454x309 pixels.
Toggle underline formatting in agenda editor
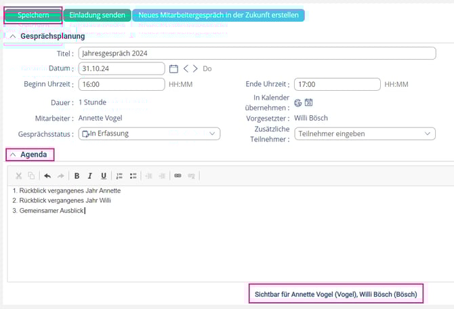103,176
